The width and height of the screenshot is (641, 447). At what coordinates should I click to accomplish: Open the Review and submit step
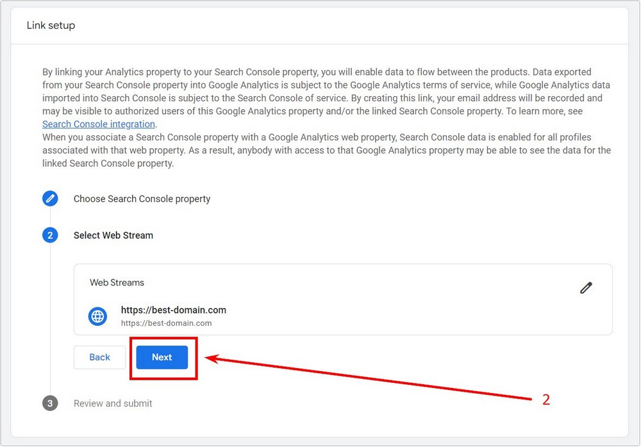click(x=113, y=403)
